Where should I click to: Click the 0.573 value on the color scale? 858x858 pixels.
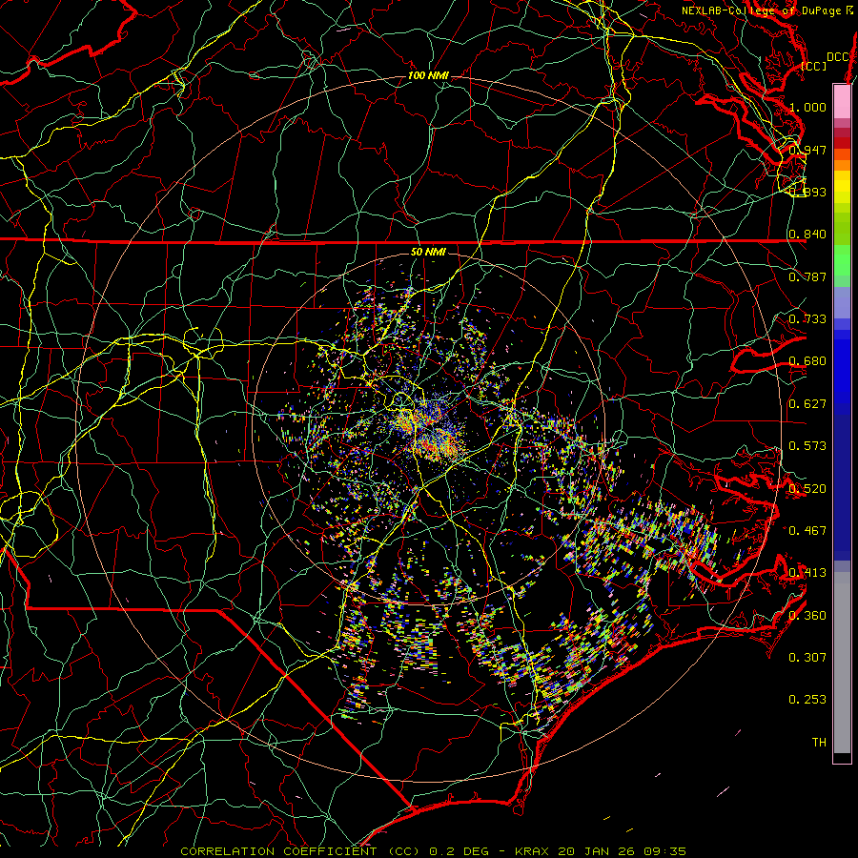click(x=807, y=446)
